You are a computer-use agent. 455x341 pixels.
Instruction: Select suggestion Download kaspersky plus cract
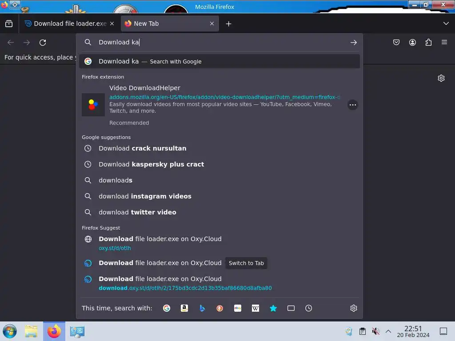[220, 164]
